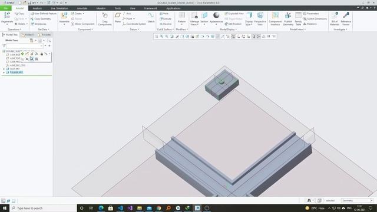Expand the Investigate group dropdown

coord(340,29)
